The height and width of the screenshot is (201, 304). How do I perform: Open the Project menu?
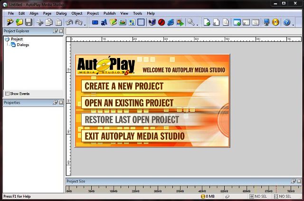tap(93, 13)
